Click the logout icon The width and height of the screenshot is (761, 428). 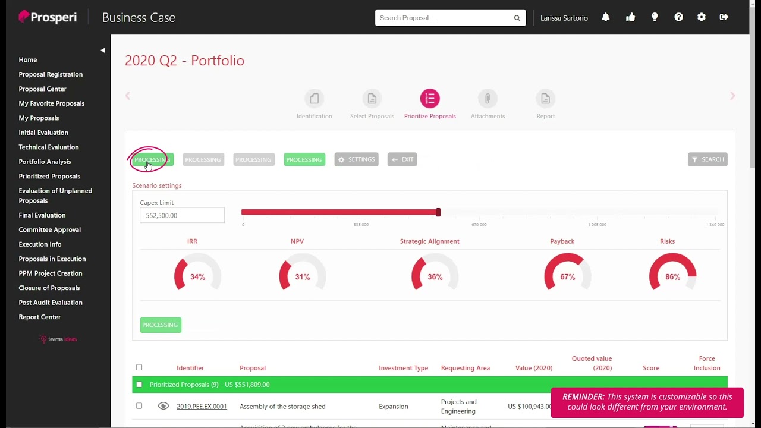[x=724, y=17]
